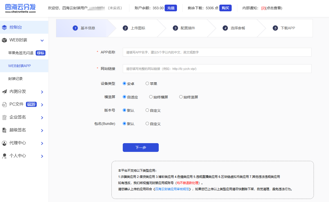Expand the 代理中心 menu chevron
329x202 pixels.
42,143
